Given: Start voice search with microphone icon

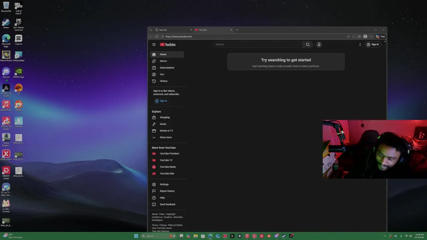Looking at the screenshot, I should click(319, 44).
